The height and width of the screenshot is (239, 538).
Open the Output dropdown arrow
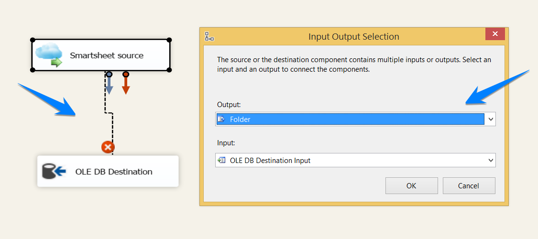tap(490, 119)
